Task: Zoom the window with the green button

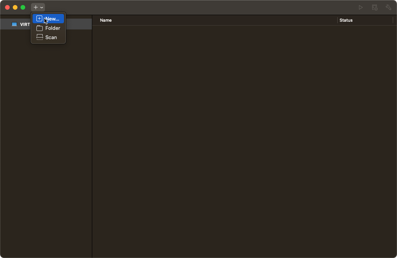Action: [23, 7]
